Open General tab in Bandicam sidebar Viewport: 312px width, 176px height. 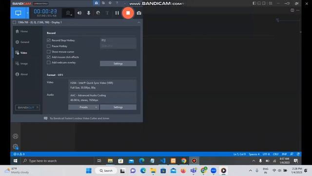pyautogui.click(x=22, y=42)
